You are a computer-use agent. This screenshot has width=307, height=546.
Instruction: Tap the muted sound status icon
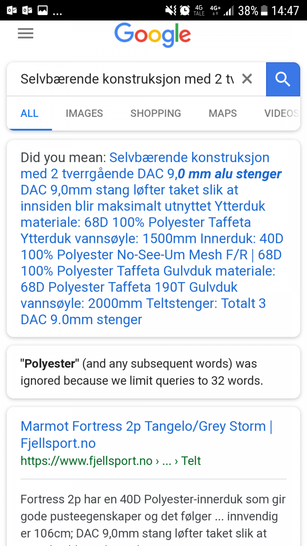click(x=171, y=10)
